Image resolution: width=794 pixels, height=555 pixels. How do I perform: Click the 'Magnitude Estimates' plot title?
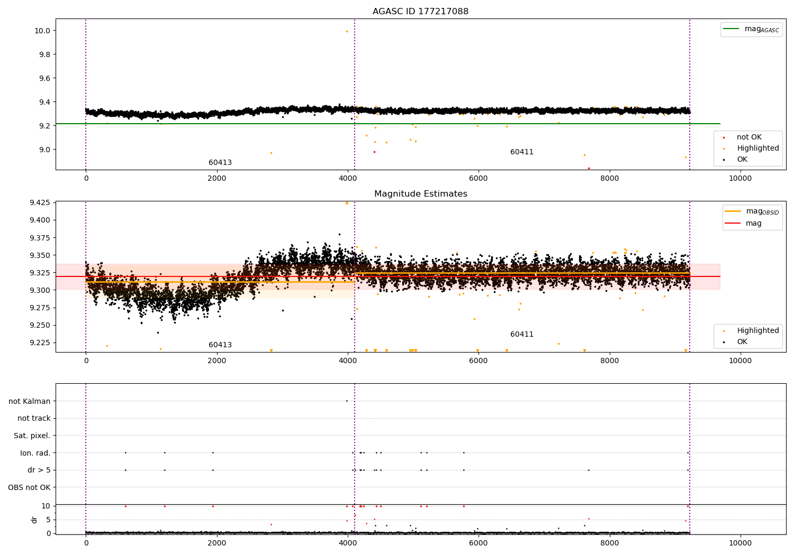pos(420,194)
